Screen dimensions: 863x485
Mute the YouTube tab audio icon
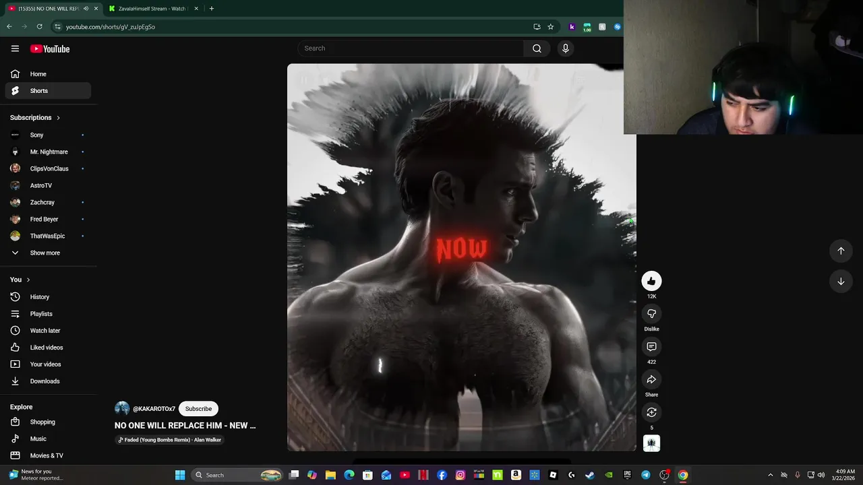[86, 9]
